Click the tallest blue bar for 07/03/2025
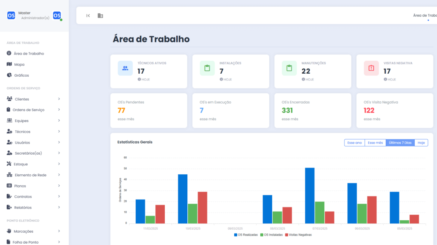Viewport: 437px width, 245px height. (x=309, y=195)
